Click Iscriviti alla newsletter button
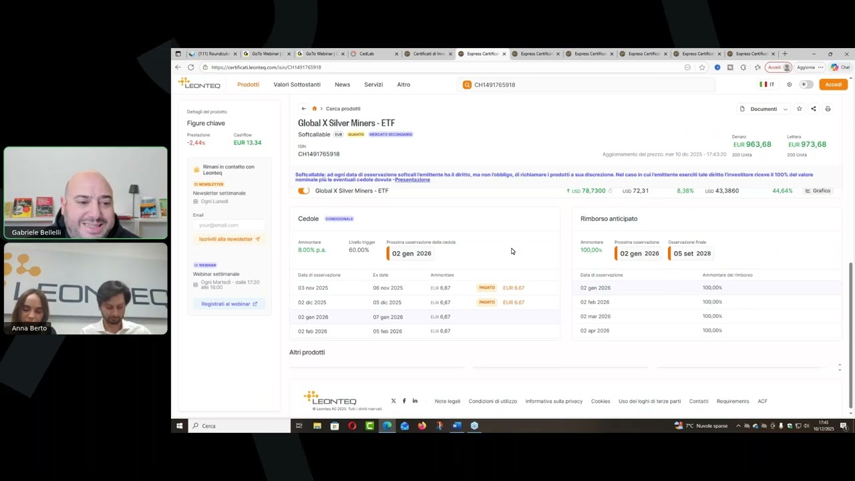 pyautogui.click(x=229, y=239)
